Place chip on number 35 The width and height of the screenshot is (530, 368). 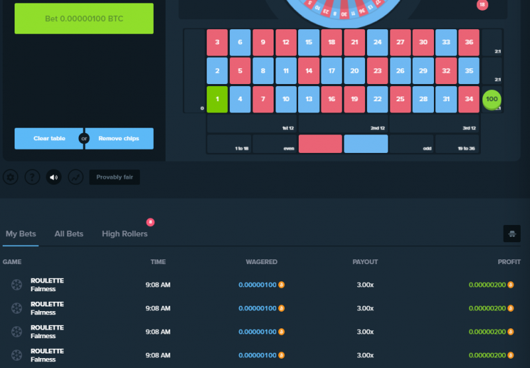click(x=469, y=71)
